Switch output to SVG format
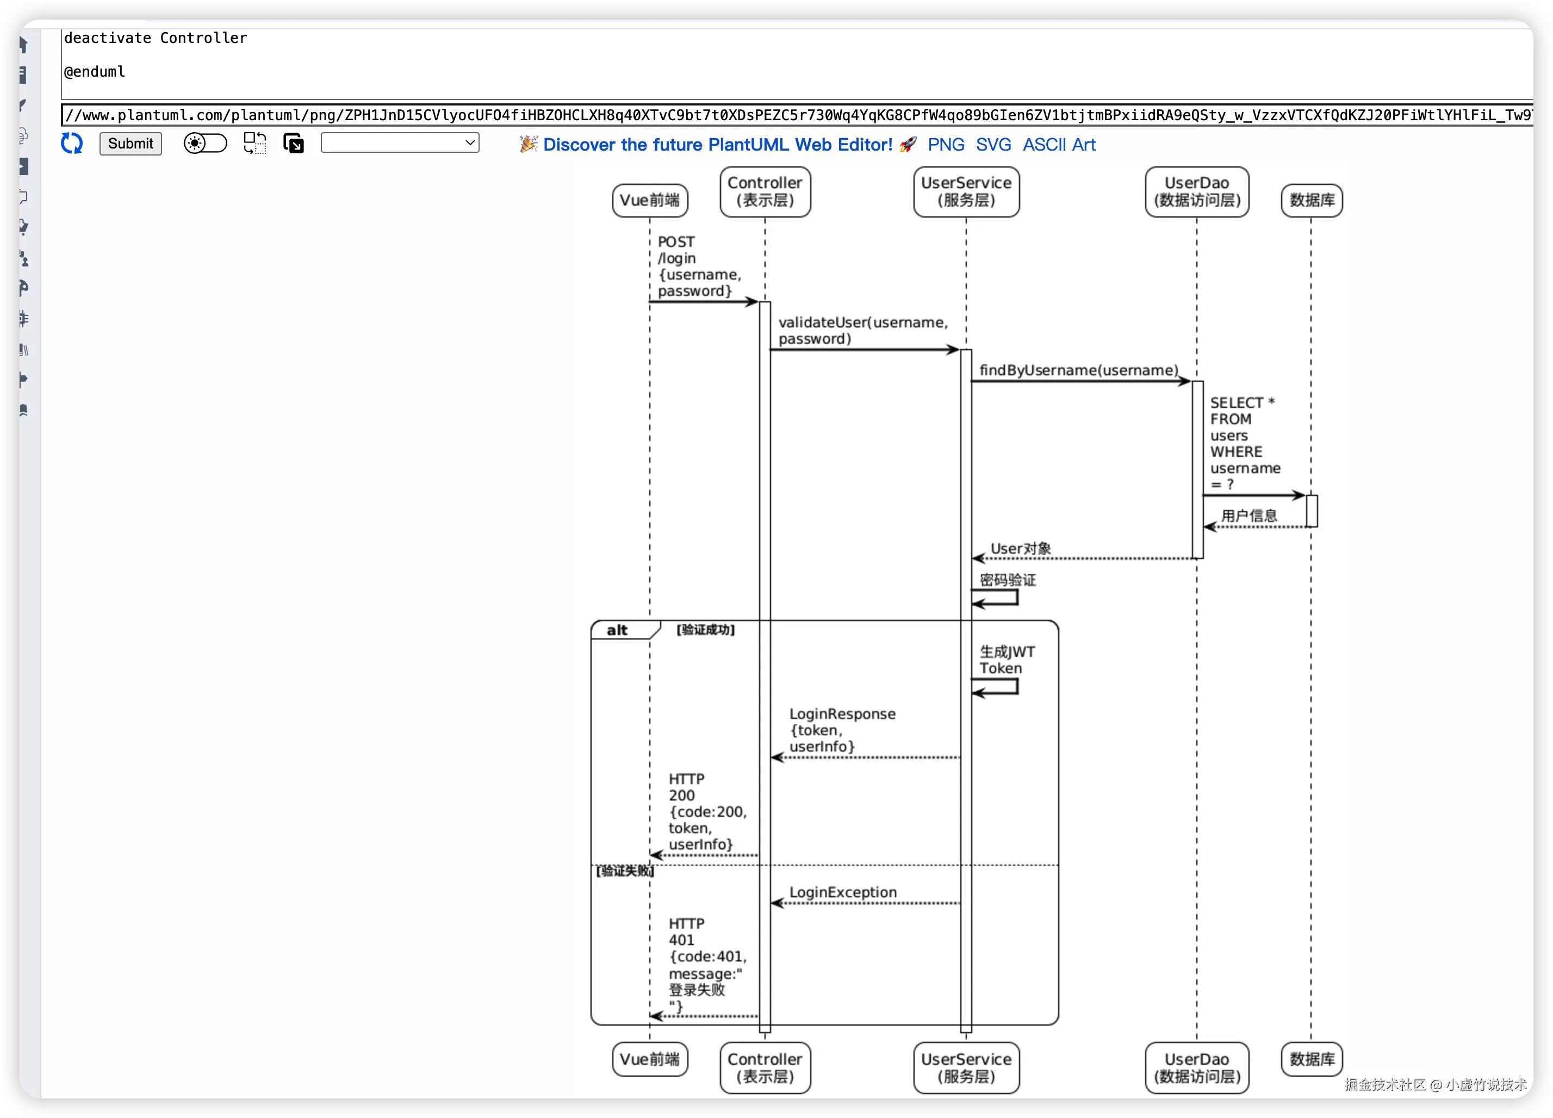The height and width of the screenshot is (1118, 1553). tap(993, 145)
